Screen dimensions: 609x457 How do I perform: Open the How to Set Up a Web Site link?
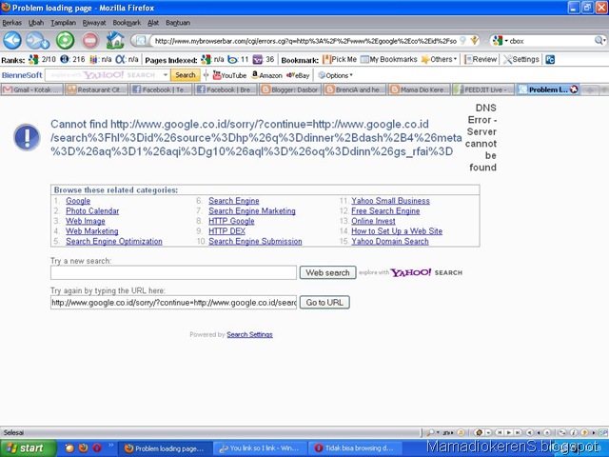click(x=397, y=231)
